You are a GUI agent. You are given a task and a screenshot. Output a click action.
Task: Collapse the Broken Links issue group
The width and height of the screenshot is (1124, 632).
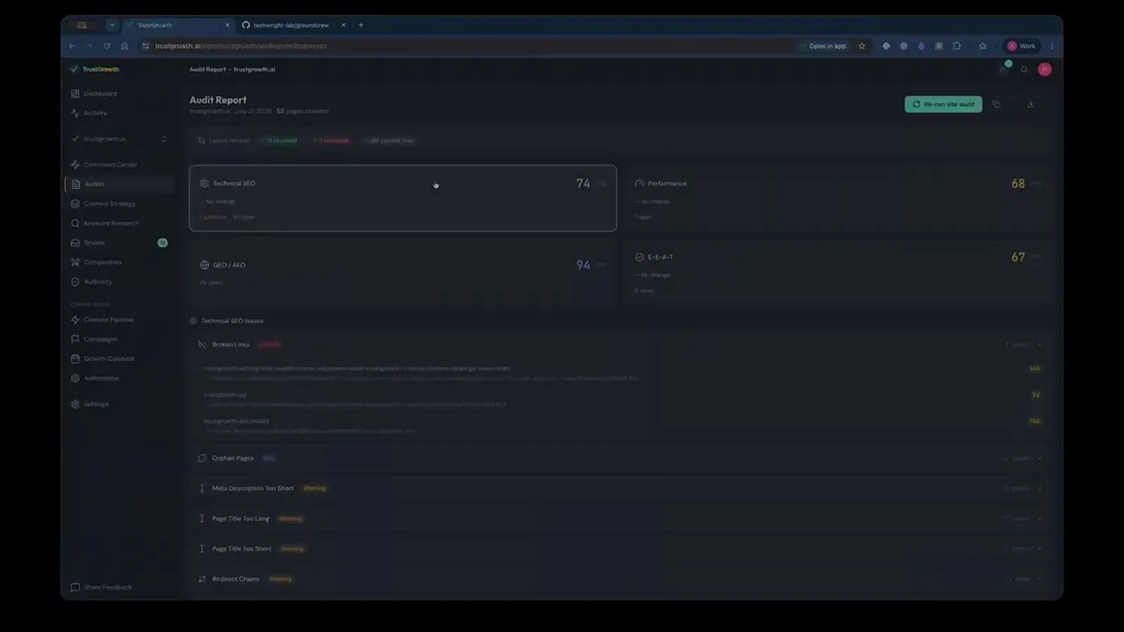[x=620, y=345]
